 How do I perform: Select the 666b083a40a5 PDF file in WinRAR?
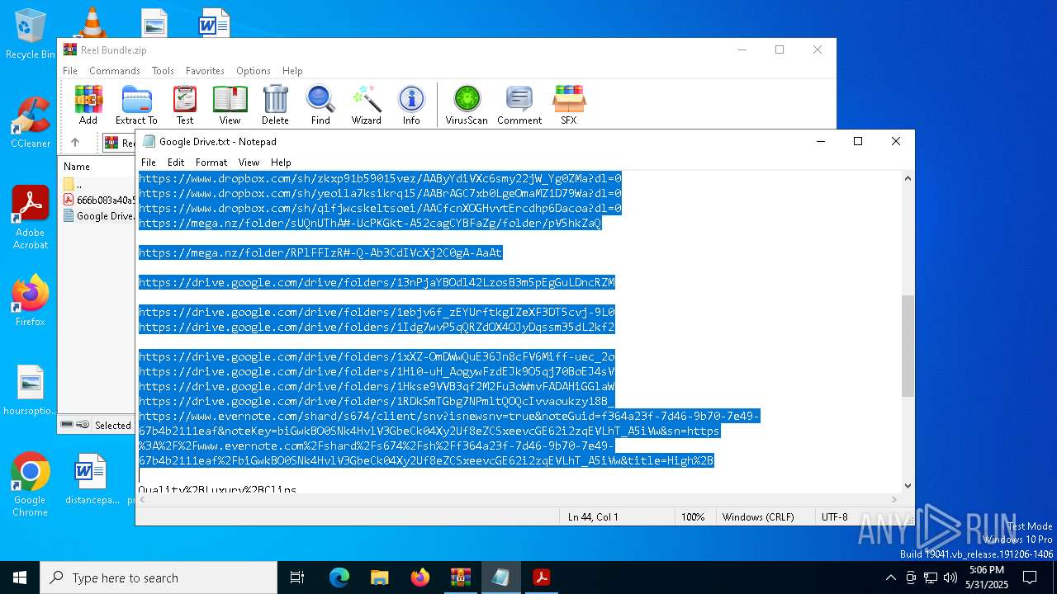(x=98, y=200)
